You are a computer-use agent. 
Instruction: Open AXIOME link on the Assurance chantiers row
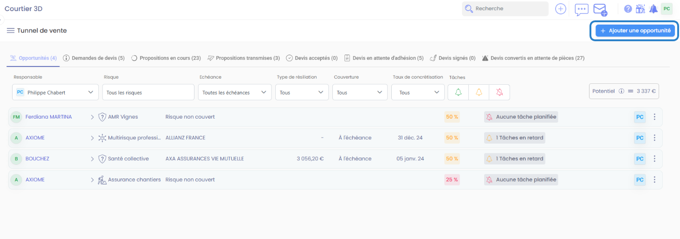click(35, 180)
